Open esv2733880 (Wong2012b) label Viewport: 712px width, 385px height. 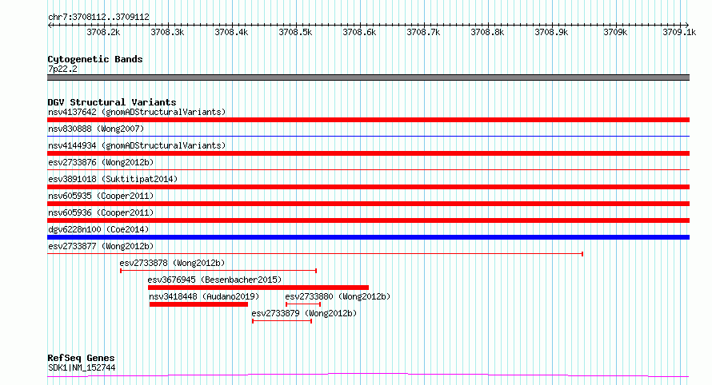338,296
